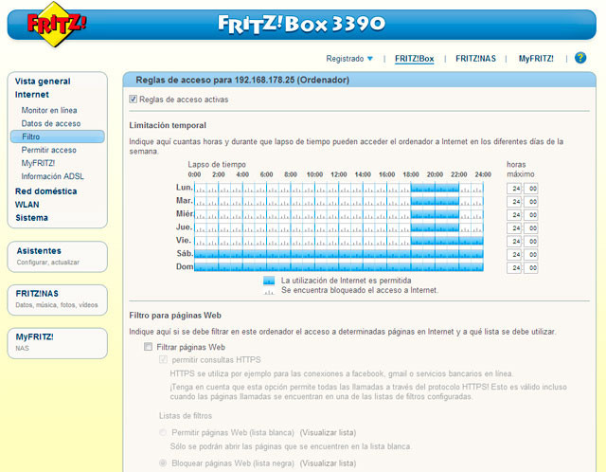The width and height of the screenshot is (606, 472).
Task: Click Mar. max minutes field
Action: coord(531,202)
